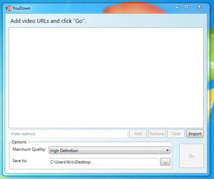
Task: Focus the Video address input field
Action: (x=68, y=134)
